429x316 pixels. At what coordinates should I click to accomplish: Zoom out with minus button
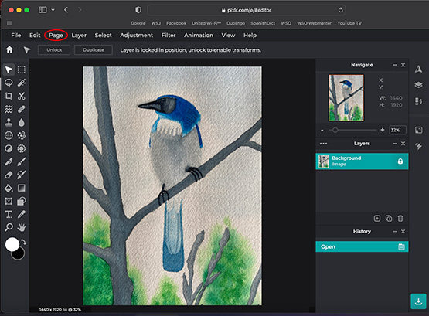[322, 130]
